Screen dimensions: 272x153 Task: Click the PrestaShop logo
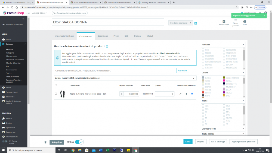click(x=14, y=13)
